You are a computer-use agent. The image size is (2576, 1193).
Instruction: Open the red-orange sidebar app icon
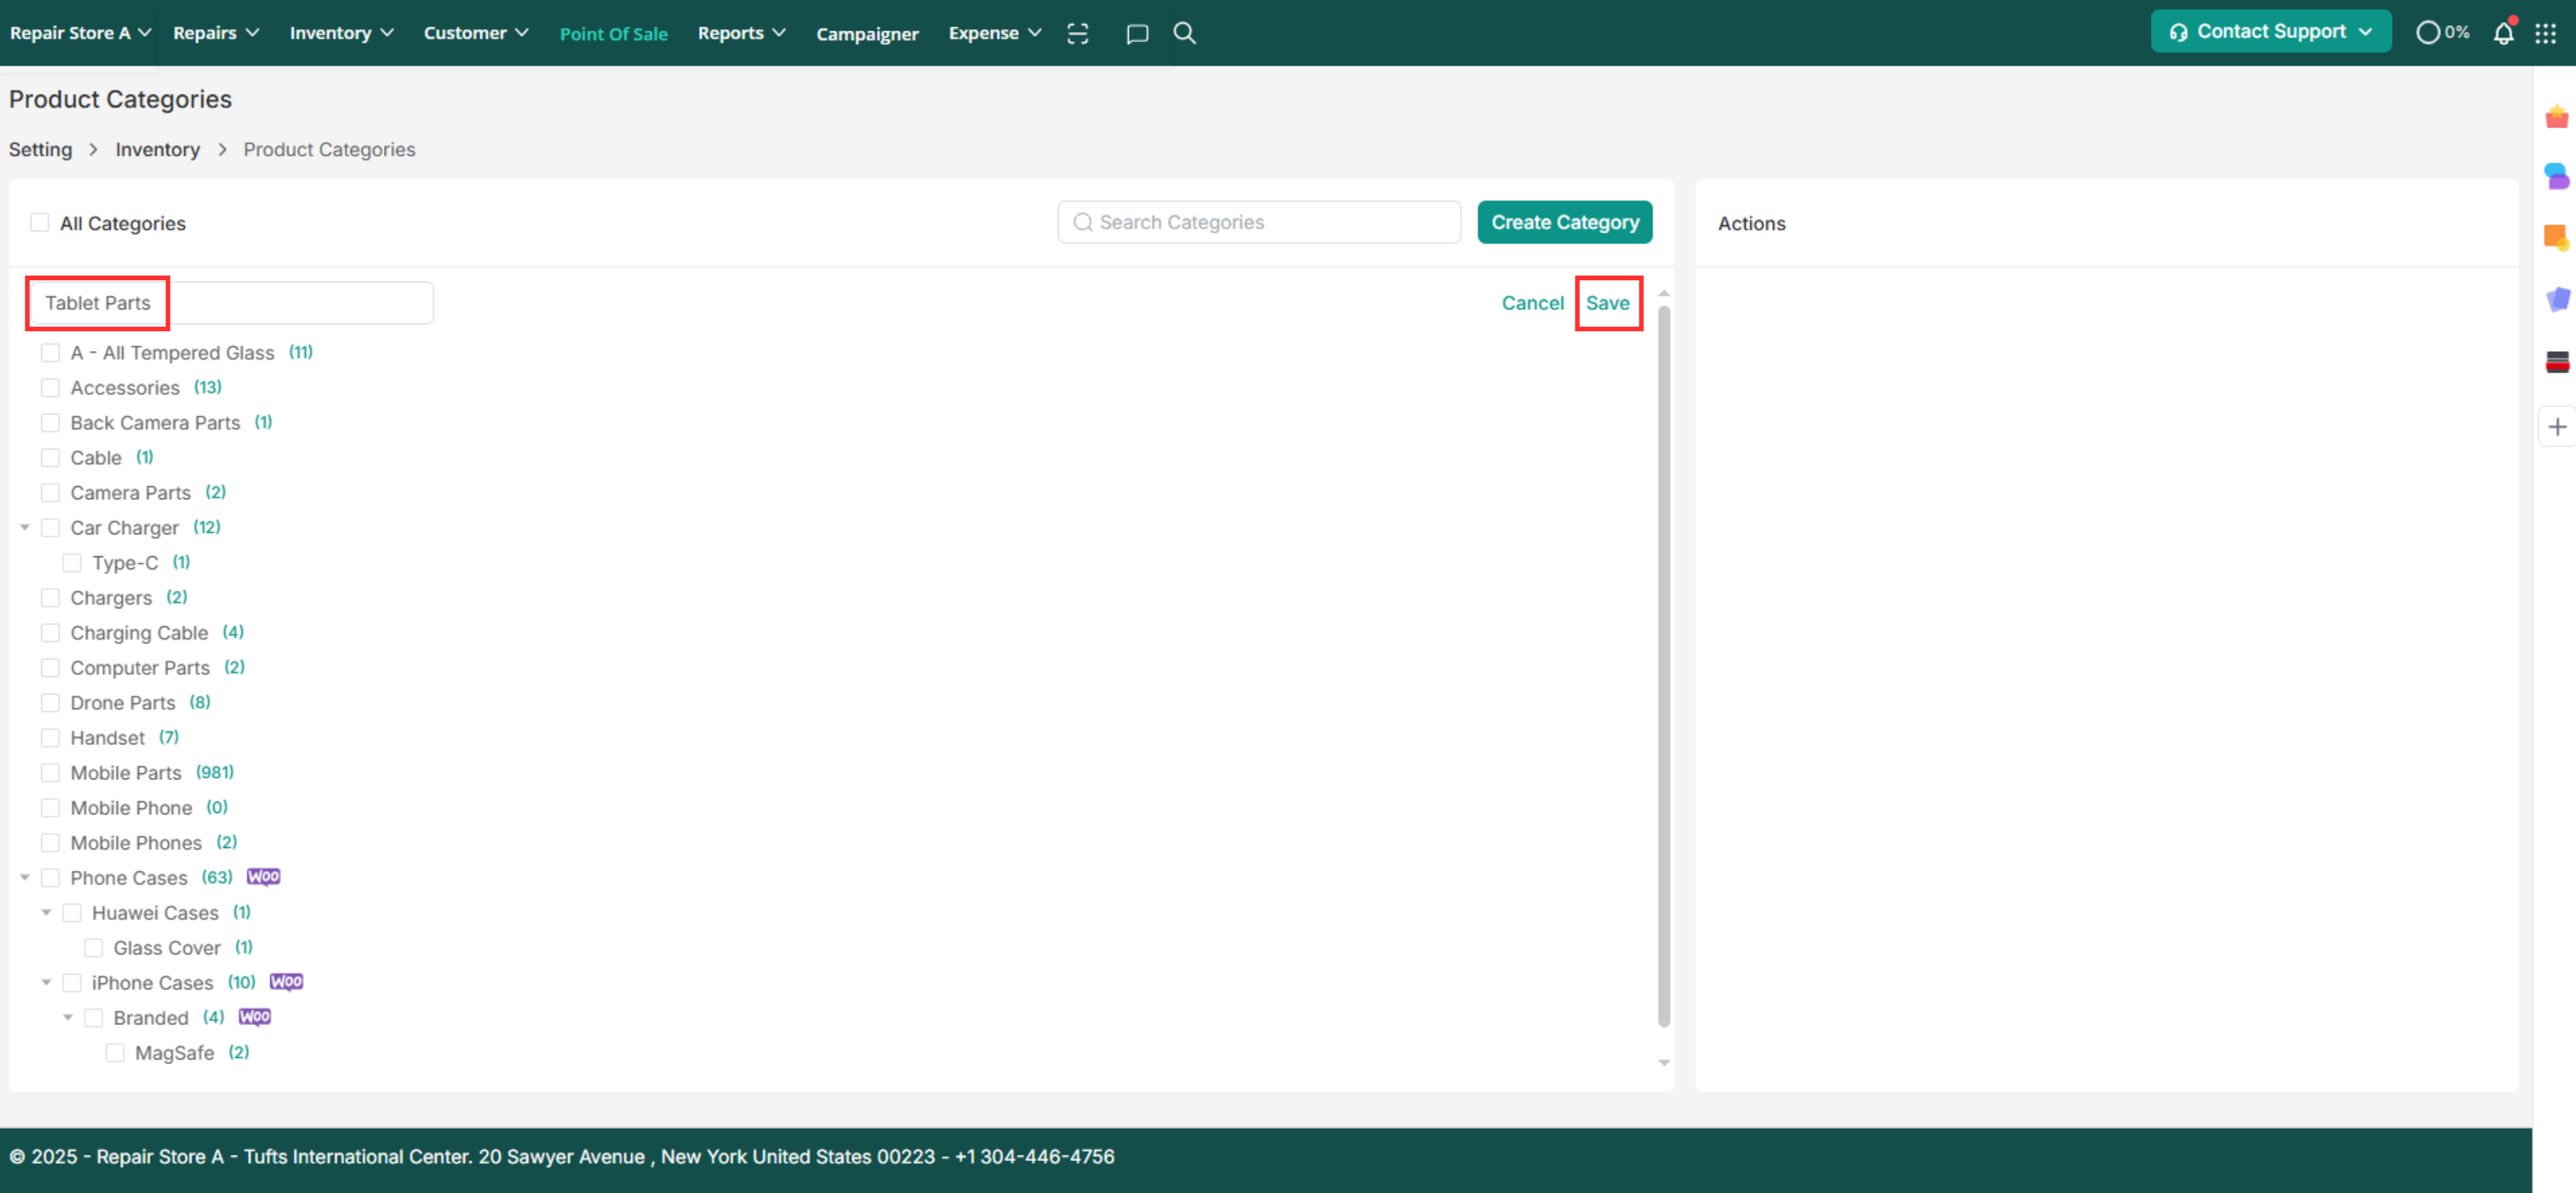tap(2557, 117)
